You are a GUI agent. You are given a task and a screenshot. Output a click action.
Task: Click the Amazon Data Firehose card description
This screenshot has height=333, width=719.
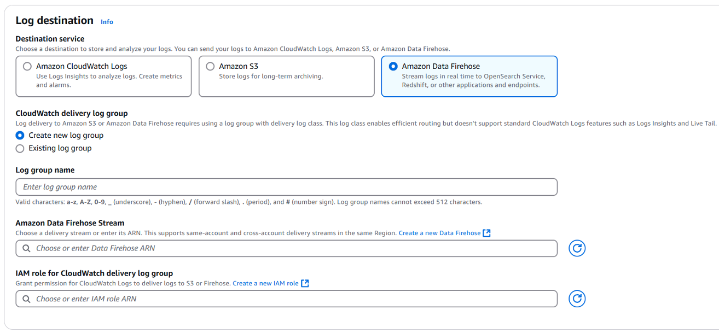coord(473,81)
